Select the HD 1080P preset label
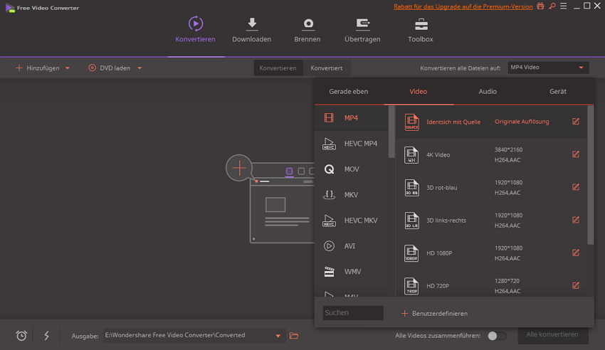 click(x=439, y=253)
